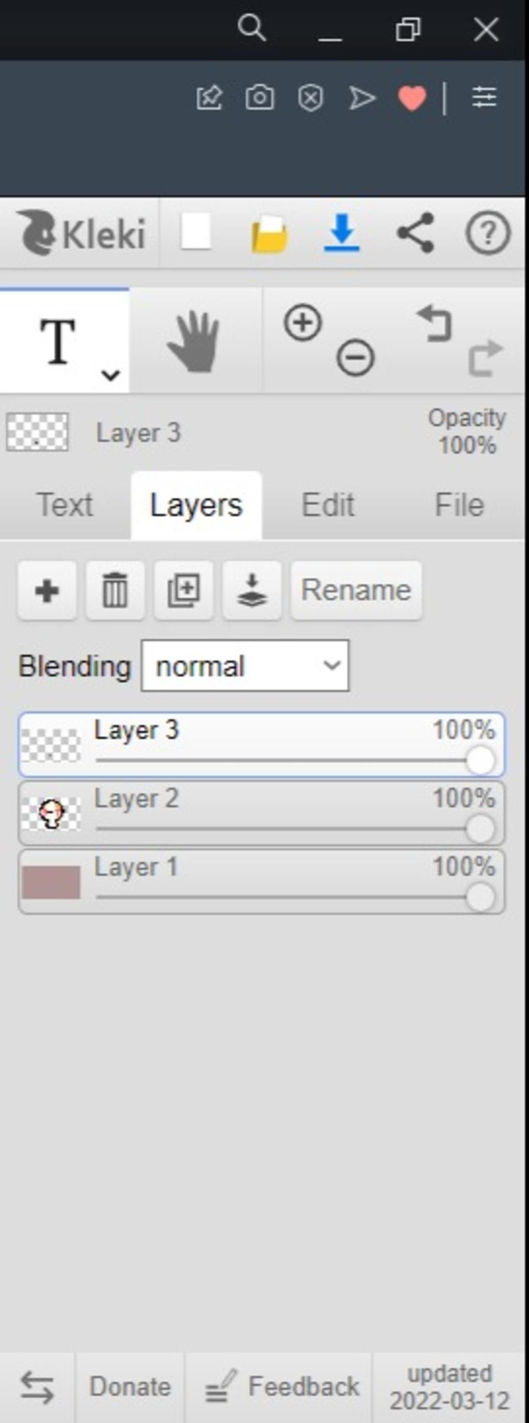Merge layer down icon
The image size is (529, 1423).
pos(252,591)
